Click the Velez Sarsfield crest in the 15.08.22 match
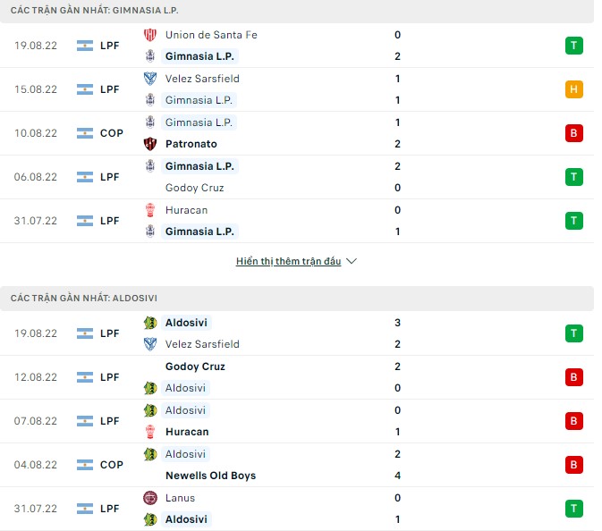Viewport: 602px width, 531px height. tap(150, 79)
